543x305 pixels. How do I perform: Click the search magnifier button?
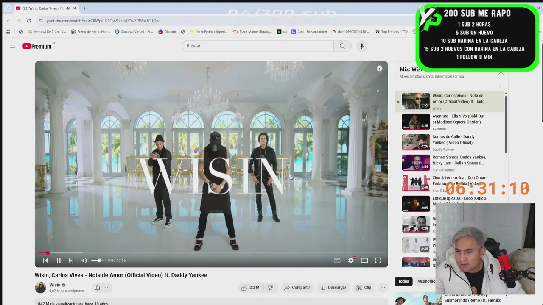pyautogui.click(x=342, y=46)
